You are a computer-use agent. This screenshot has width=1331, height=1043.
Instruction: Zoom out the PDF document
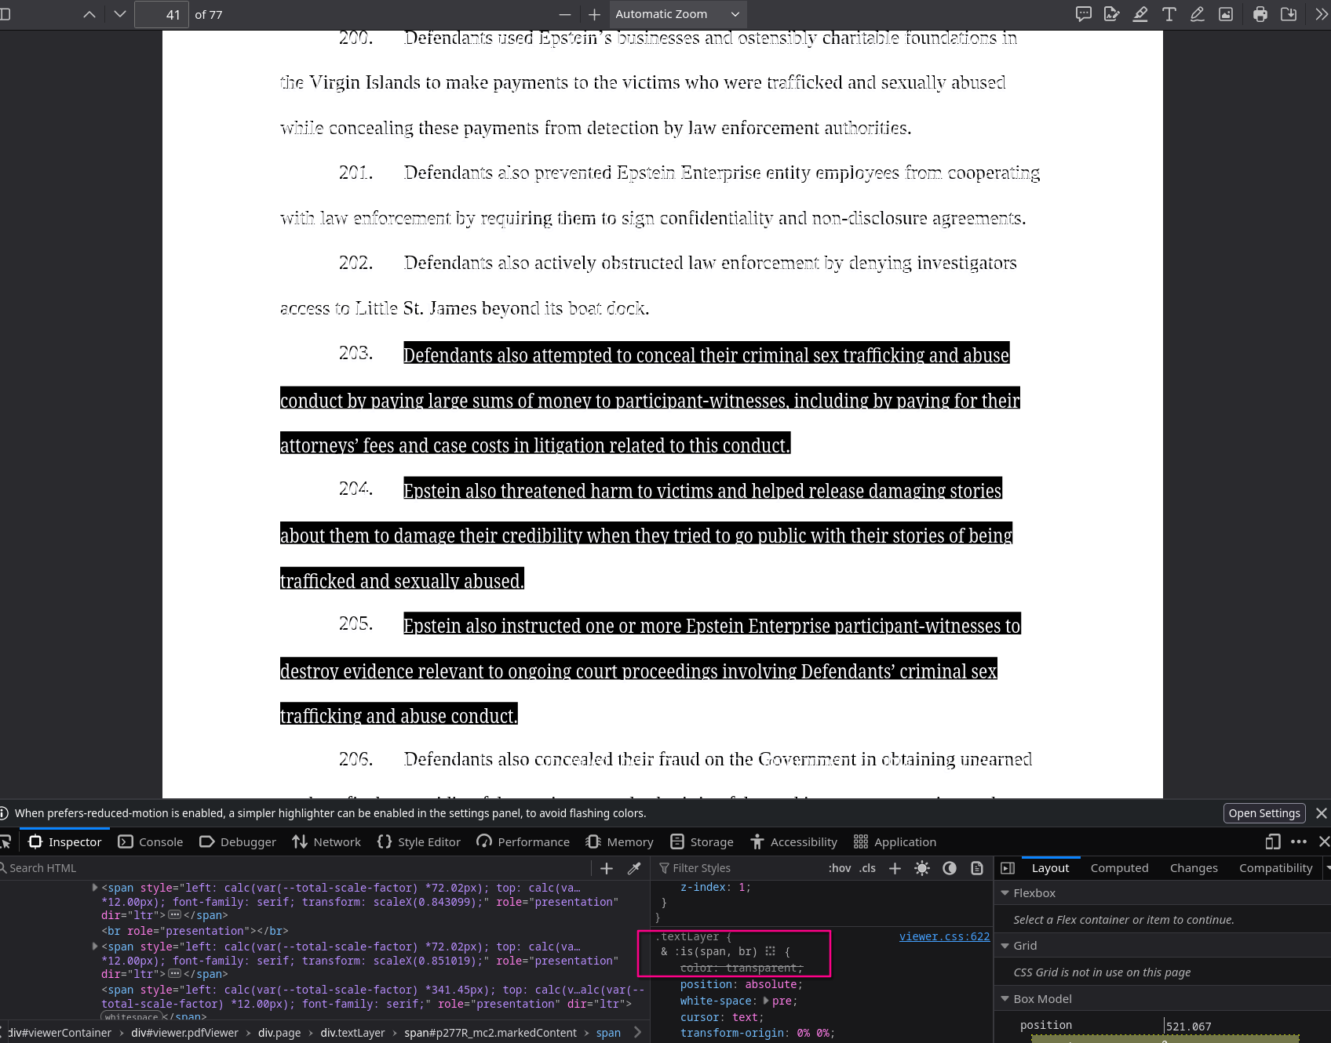pyautogui.click(x=565, y=14)
